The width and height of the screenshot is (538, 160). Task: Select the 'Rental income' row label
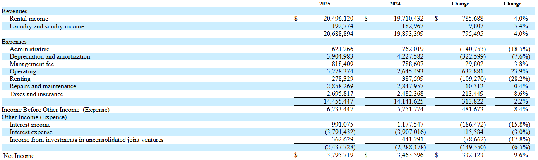(x=29, y=19)
